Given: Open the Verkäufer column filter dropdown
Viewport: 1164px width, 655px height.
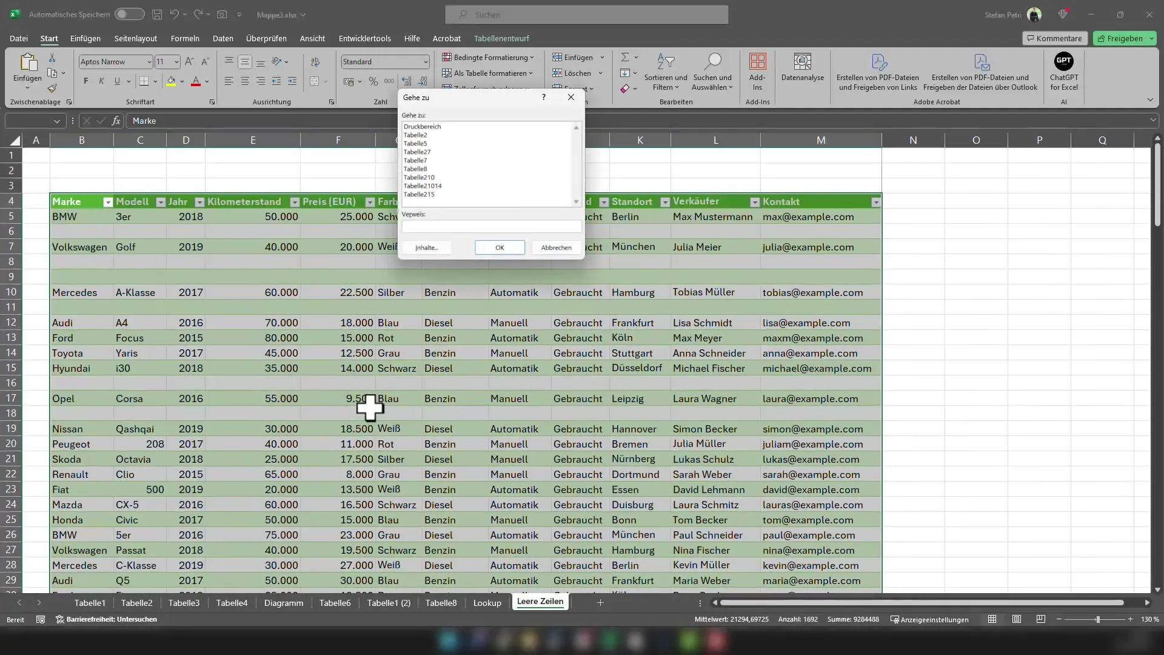Looking at the screenshot, I should pyautogui.click(x=754, y=202).
